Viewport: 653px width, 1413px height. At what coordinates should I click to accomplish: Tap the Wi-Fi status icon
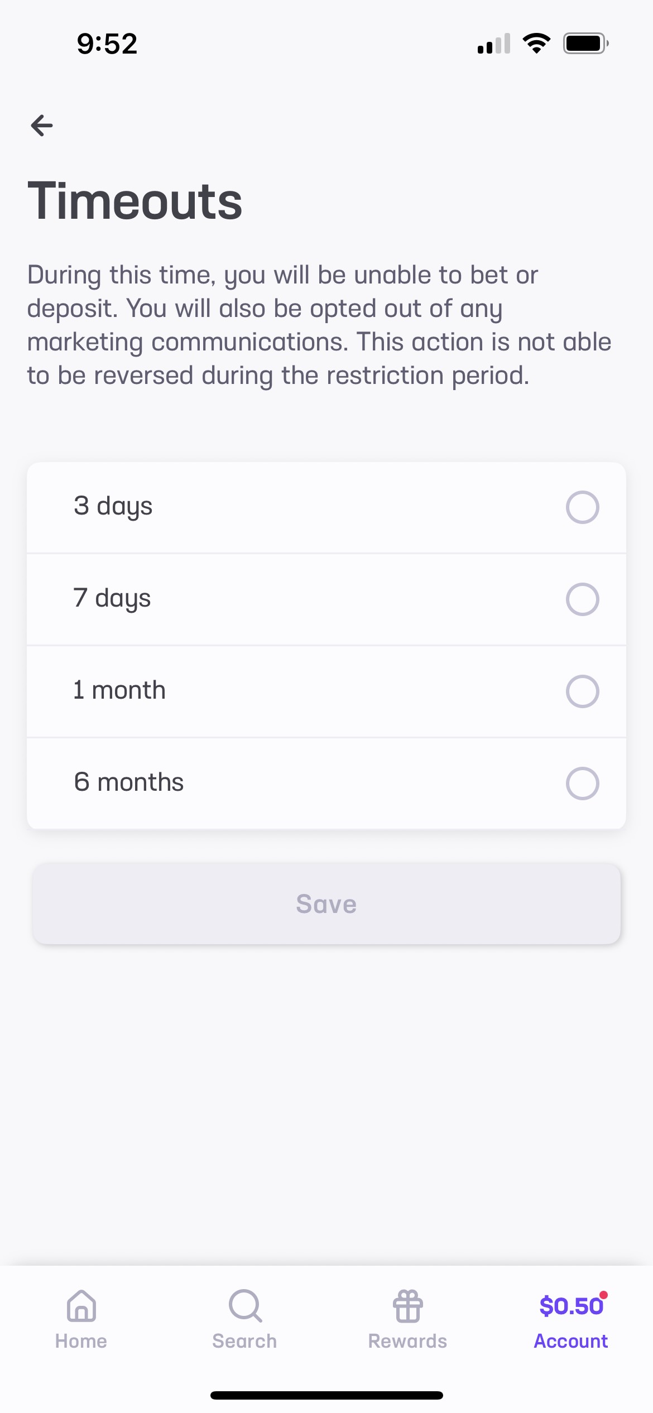point(536,43)
